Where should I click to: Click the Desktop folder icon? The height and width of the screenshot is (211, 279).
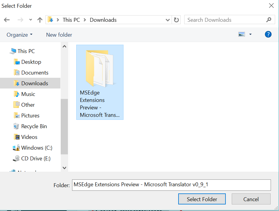(x=17, y=62)
